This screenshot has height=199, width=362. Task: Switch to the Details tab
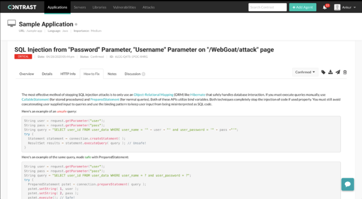tap(47, 74)
